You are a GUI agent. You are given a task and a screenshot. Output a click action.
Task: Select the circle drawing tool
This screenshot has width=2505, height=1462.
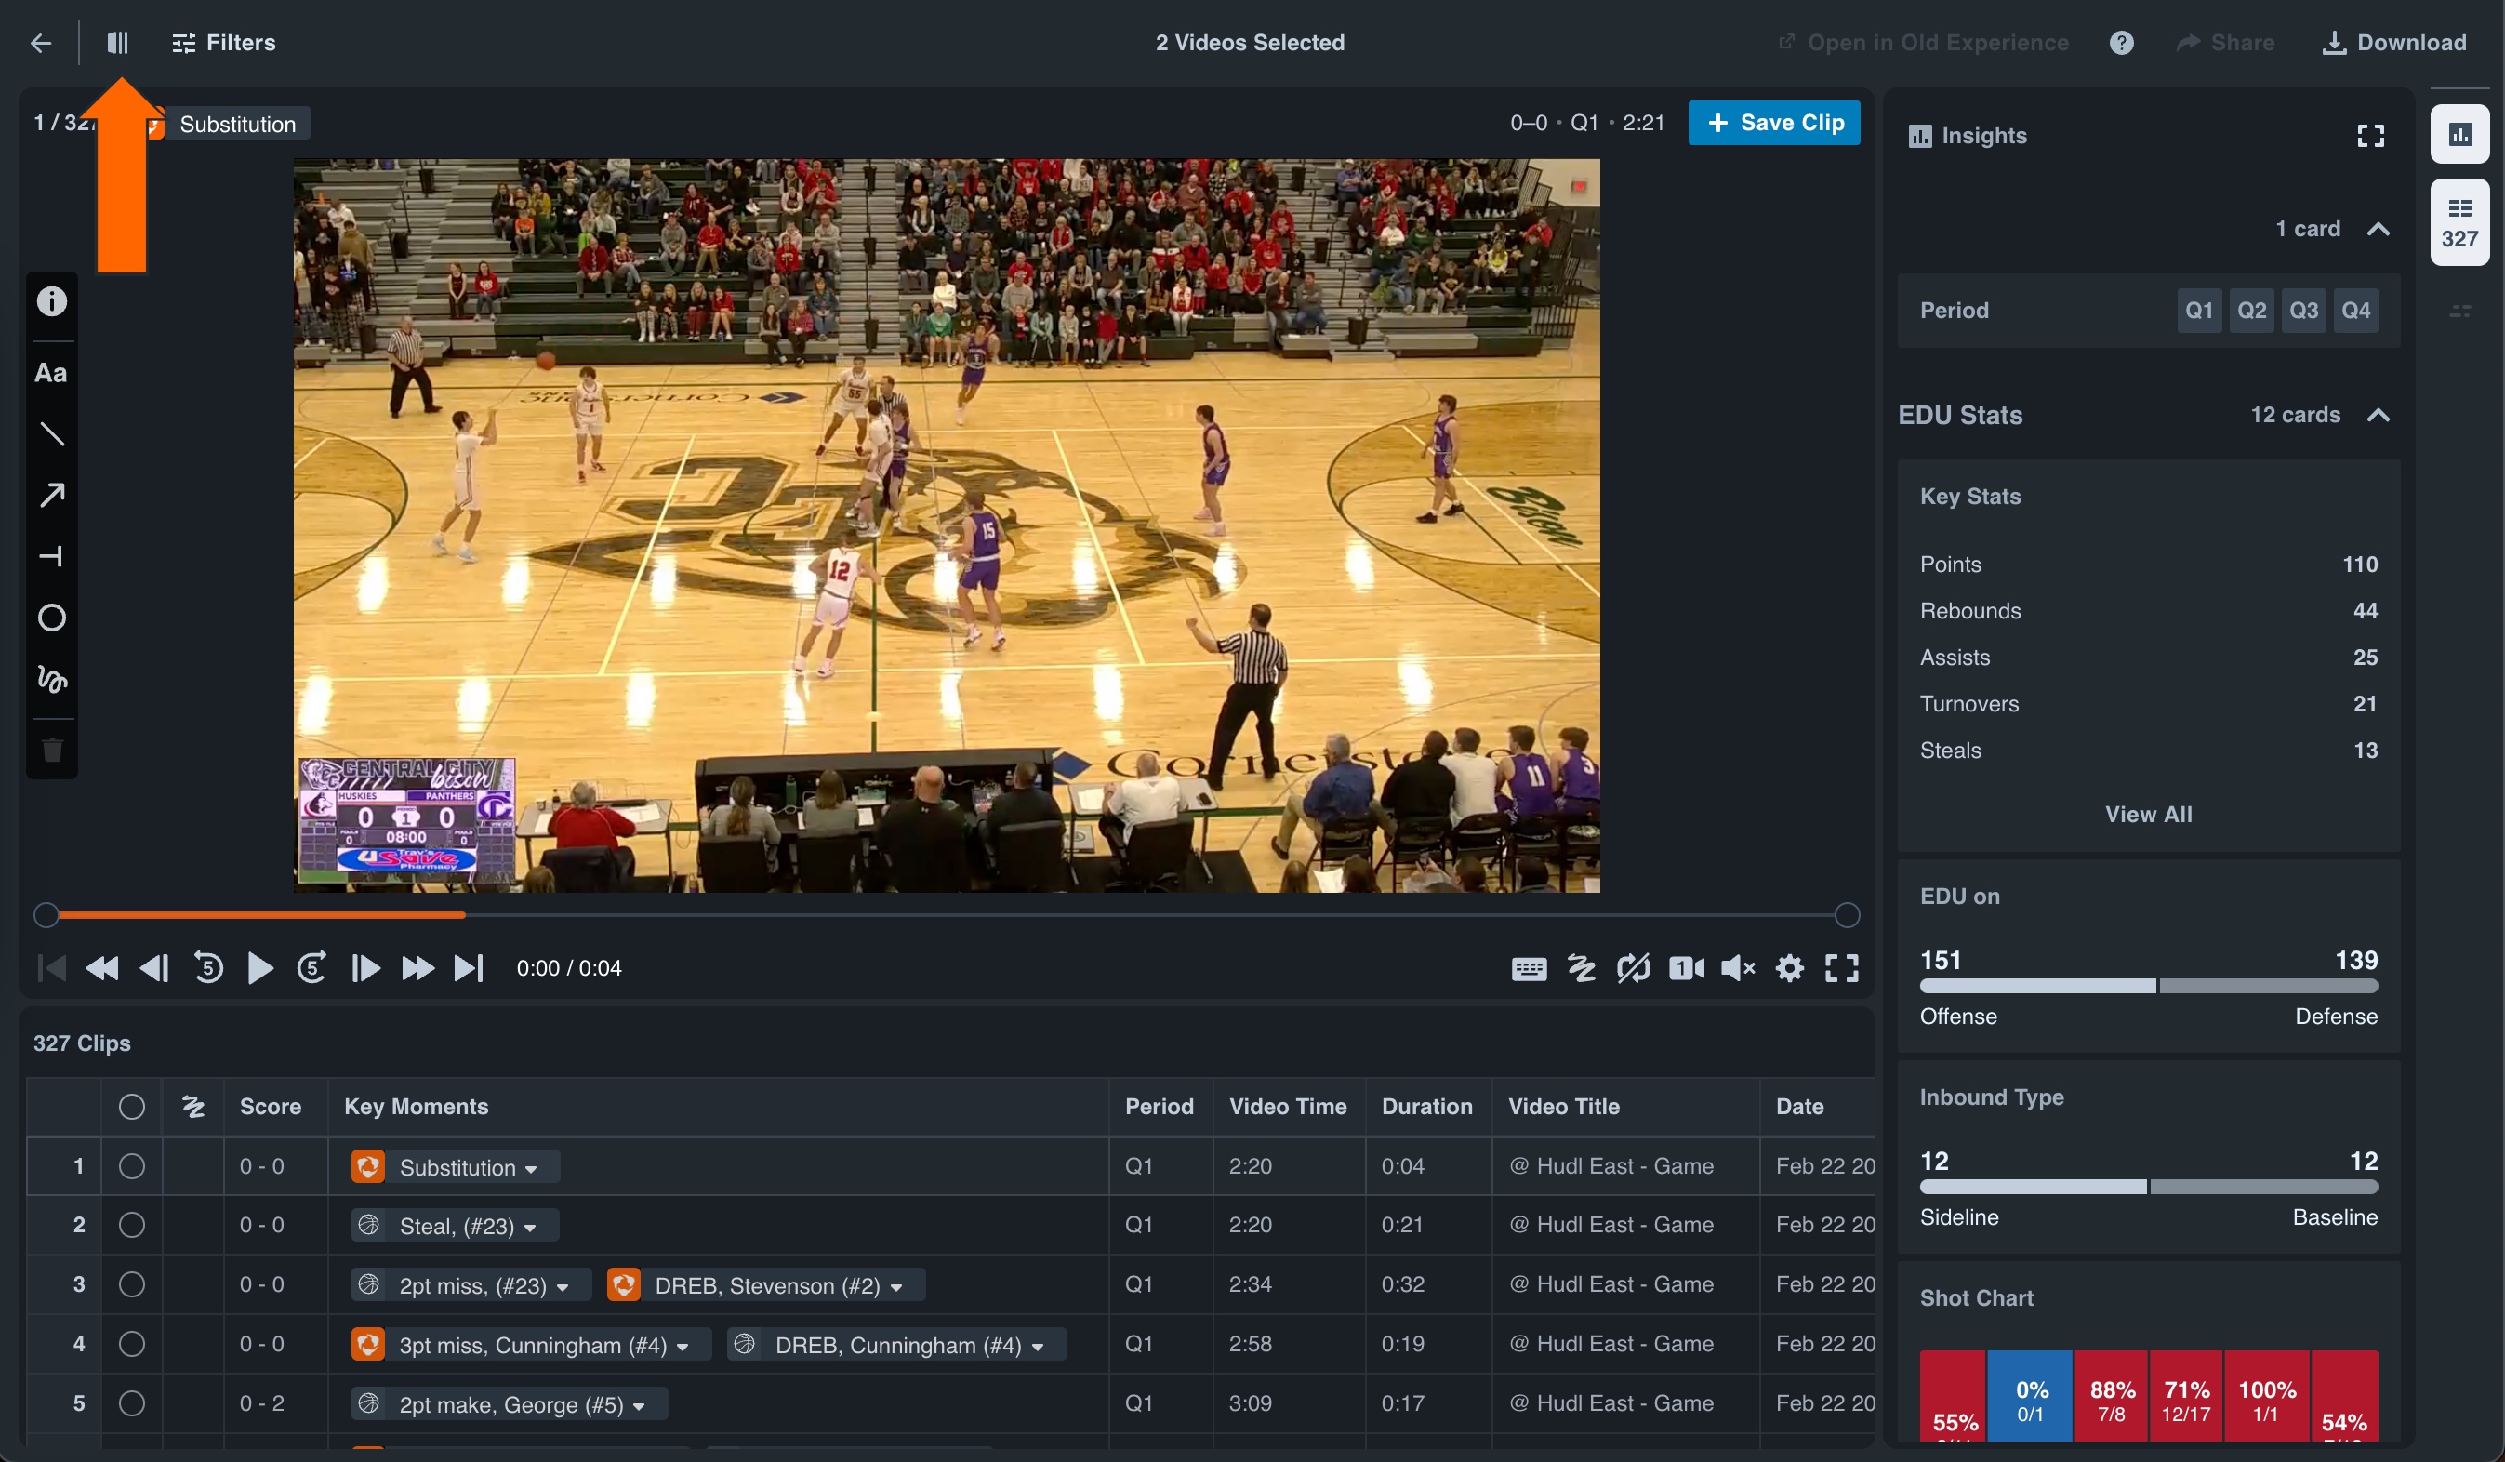pos(51,618)
